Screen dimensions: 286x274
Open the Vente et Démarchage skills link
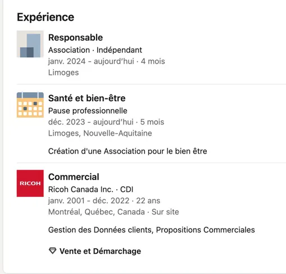[100, 251]
